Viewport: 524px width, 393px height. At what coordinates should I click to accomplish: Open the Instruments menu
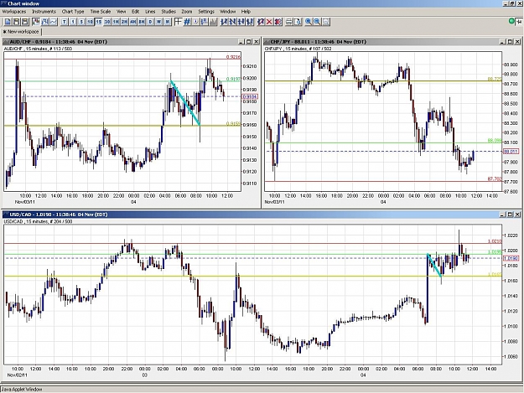(x=44, y=12)
